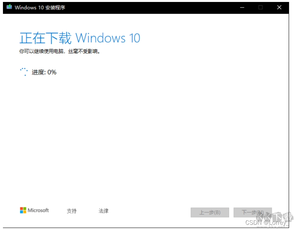
Task: Close the Windows 10 安装程序 window
Action: click(x=279, y=7)
